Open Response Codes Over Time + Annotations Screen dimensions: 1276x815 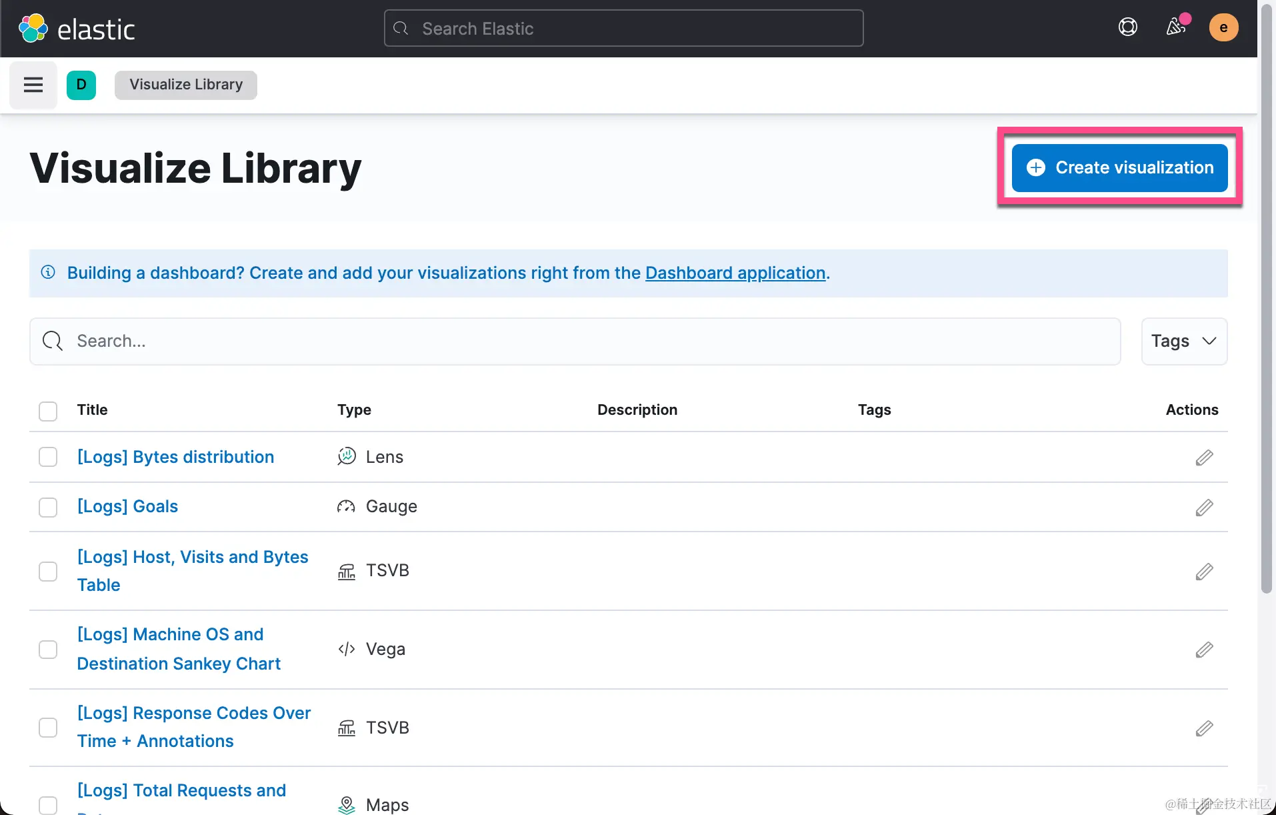(194, 727)
